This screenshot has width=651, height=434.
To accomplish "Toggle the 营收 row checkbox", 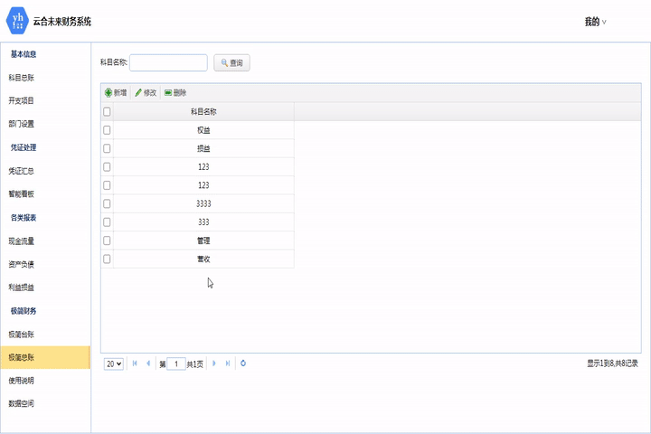I will (107, 259).
